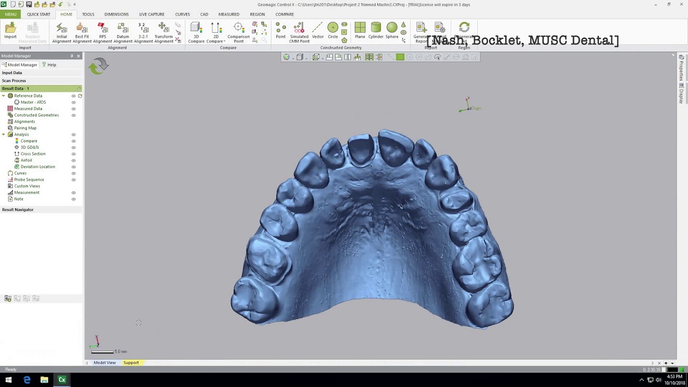Open Edge browser from taskbar
688x387 pixels.
pos(27,380)
